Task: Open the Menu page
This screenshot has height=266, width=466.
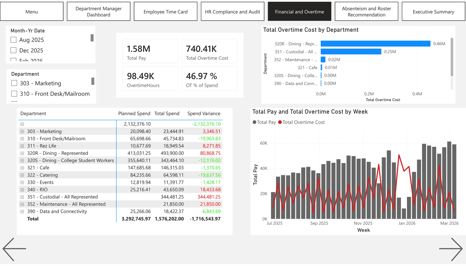Action: [32, 11]
